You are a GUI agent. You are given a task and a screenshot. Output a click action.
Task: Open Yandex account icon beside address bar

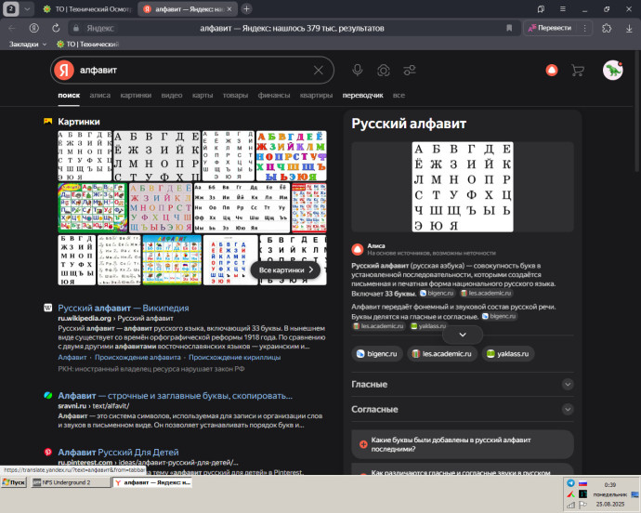pos(34,28)
